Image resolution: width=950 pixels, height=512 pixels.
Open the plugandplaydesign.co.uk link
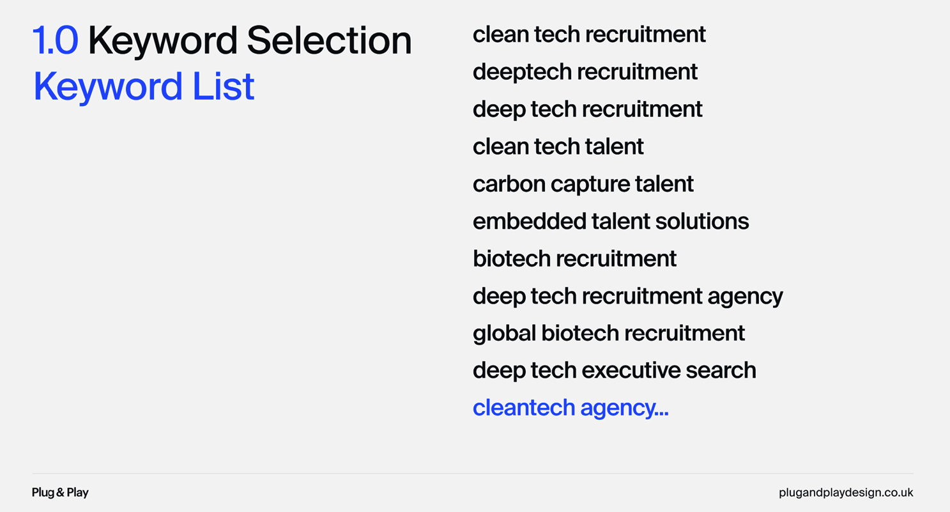coord(846,493)
